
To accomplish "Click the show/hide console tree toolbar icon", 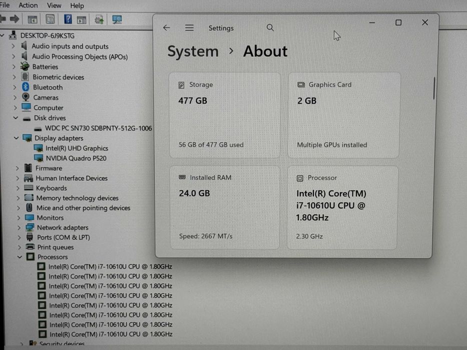I will [x=32, y=19].
